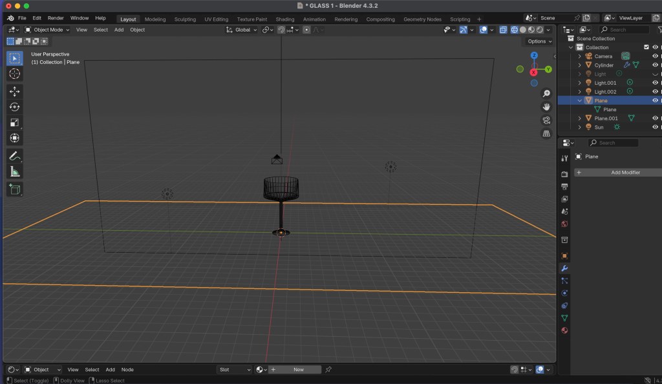Switch to orthographic grid view icon
Screen dimensions: 662x384
click(x=546, y=133)
